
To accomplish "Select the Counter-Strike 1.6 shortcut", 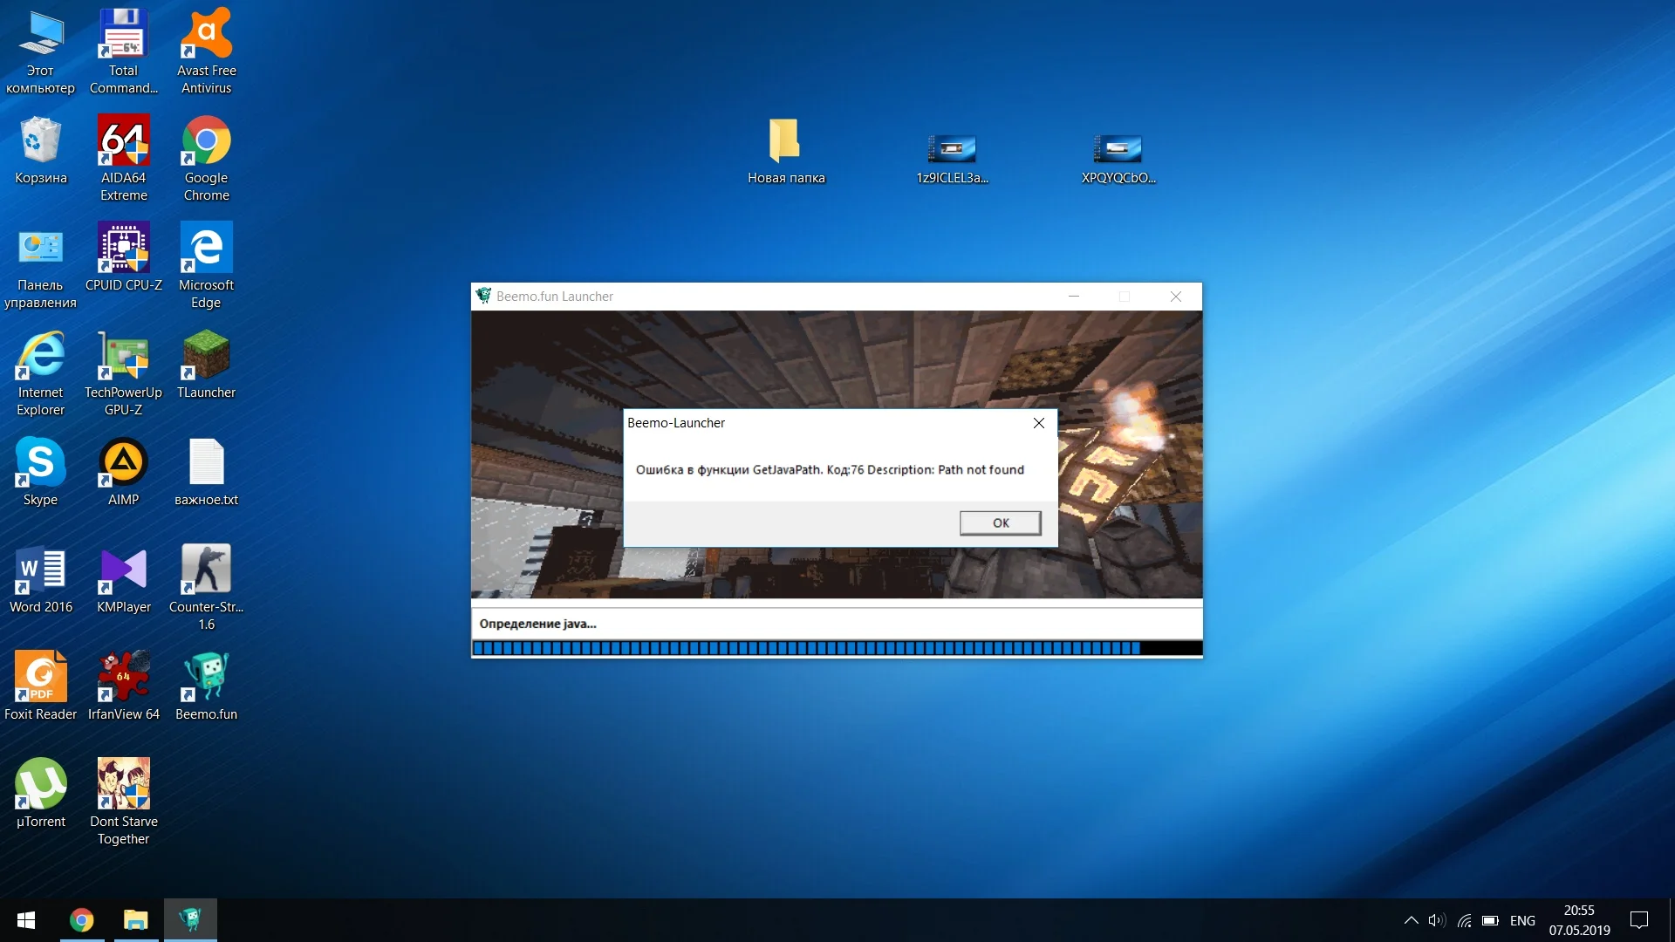I will 206,570.
